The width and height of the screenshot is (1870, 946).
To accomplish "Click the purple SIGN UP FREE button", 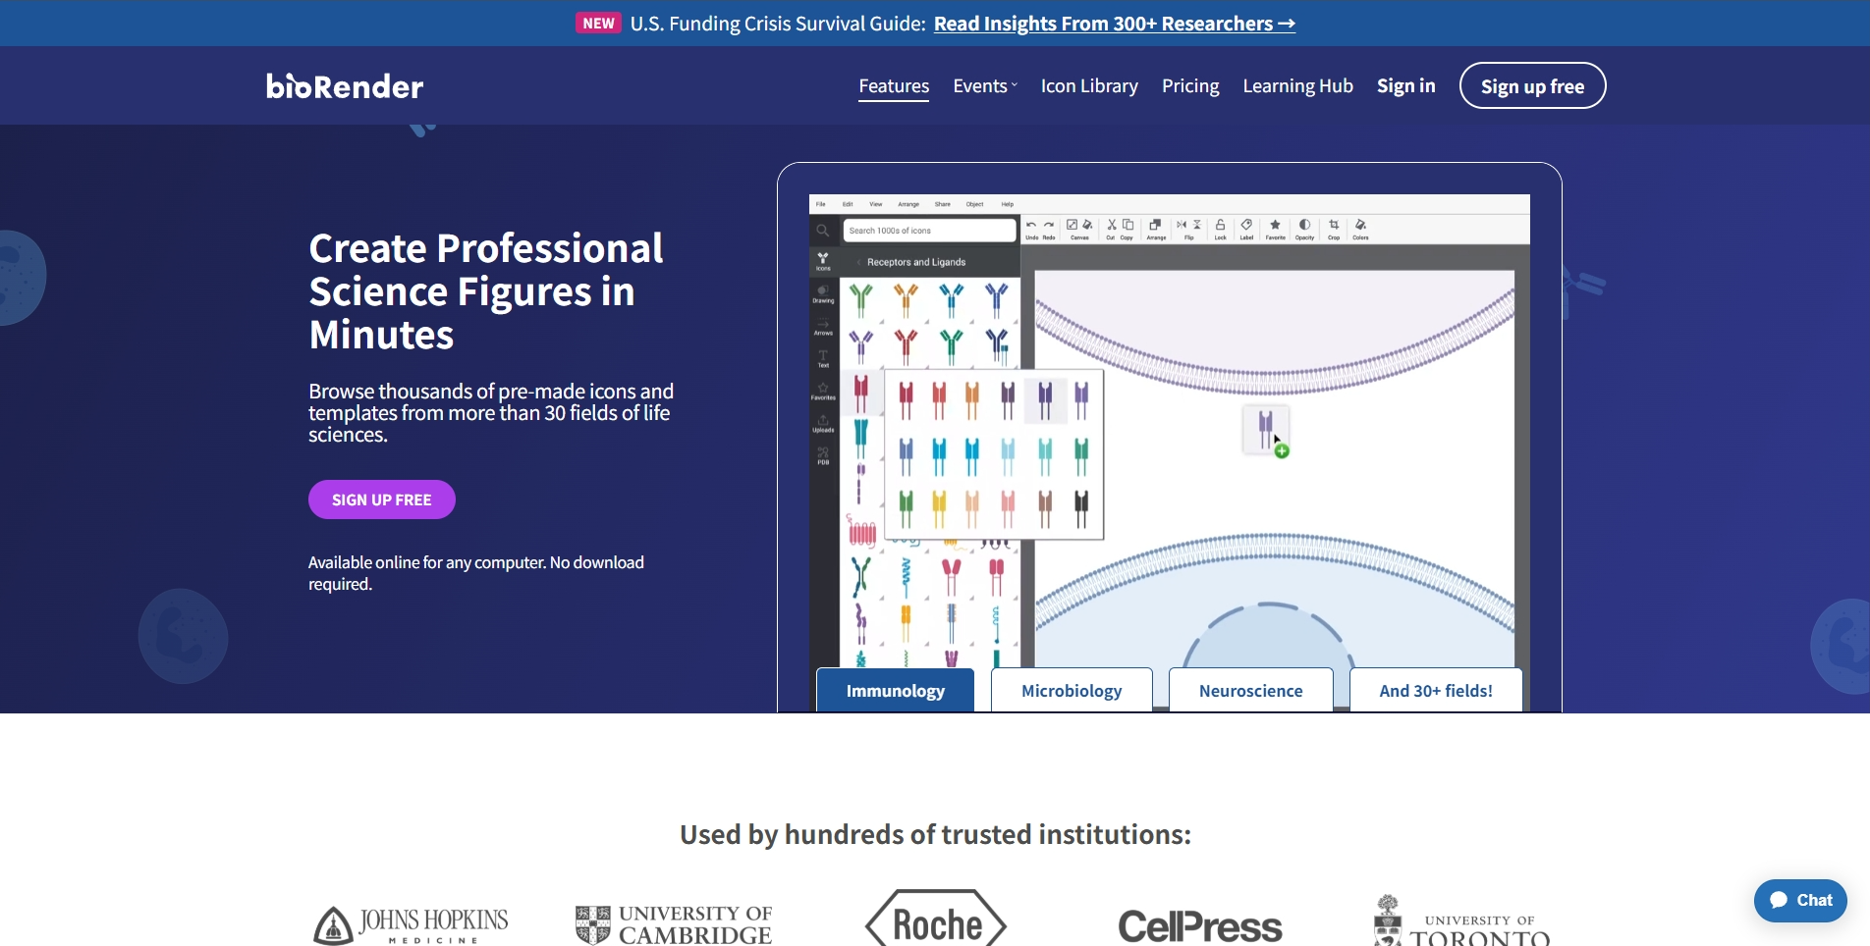I will pos(381,499).
